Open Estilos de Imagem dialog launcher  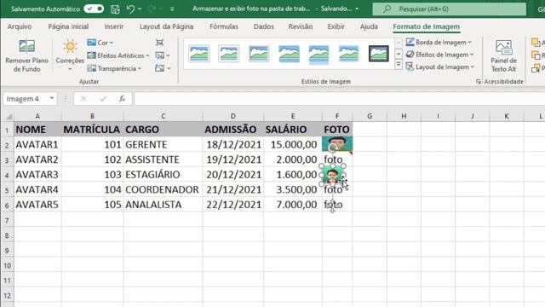pos(479,82)
